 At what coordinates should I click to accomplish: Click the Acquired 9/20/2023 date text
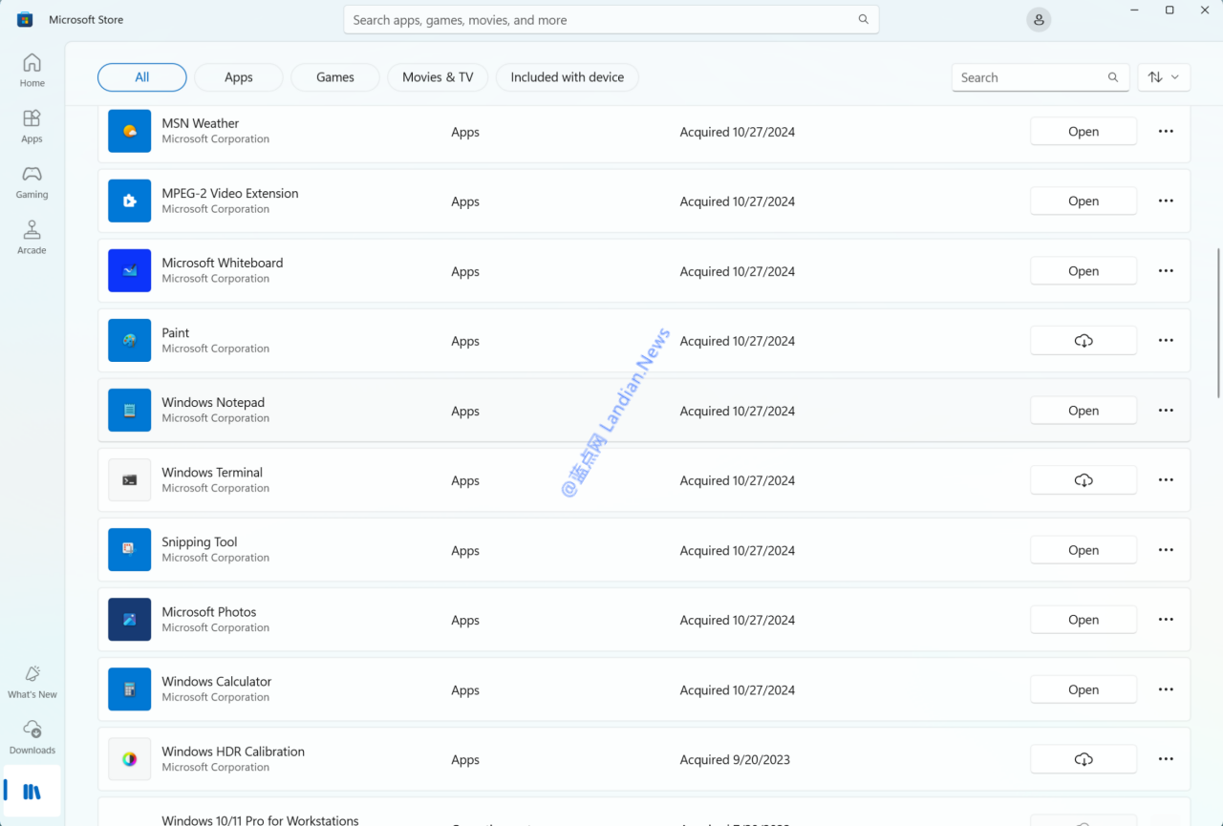pyautogui.click(x=735, y=759)
